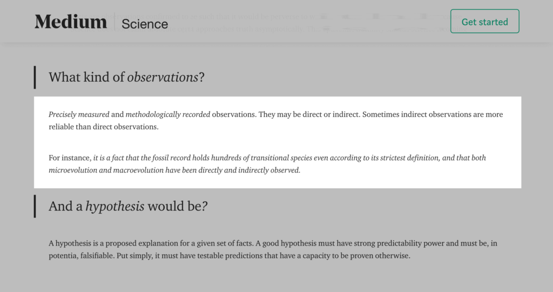
Task: Open the Science publication link
Action: (x=145, y=24)
